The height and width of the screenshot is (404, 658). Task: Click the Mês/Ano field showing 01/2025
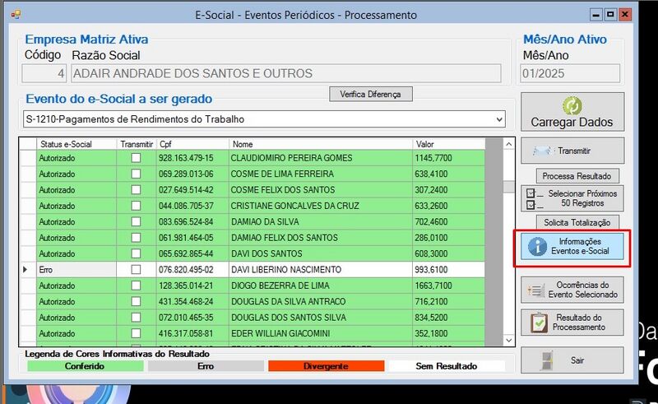(570, 73)
